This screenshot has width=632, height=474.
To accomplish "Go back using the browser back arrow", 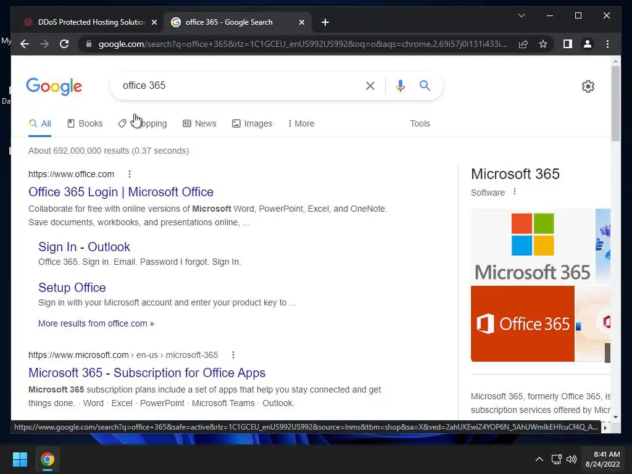I will pos(25,44).
